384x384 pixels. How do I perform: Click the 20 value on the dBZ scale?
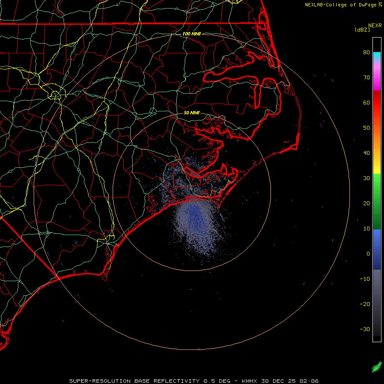[367, 204]
